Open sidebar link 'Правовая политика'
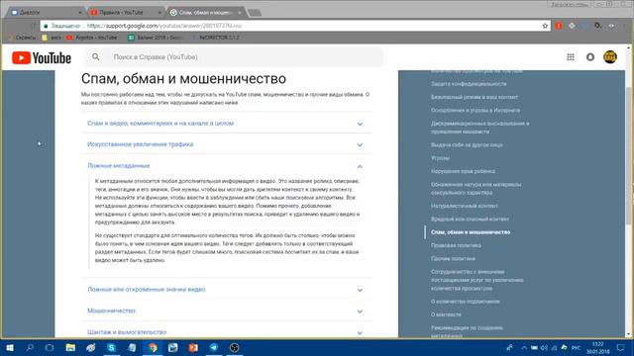Screen dimensions: 634x356 456,245
